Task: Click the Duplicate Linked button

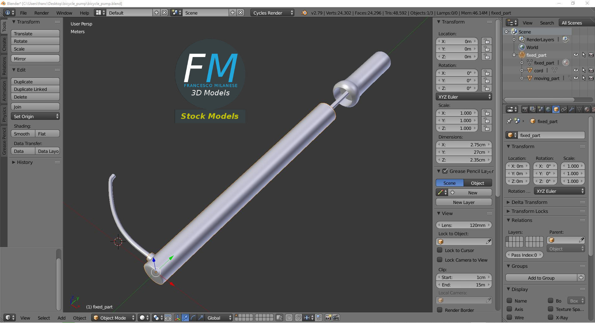Action: coord(35,89)
